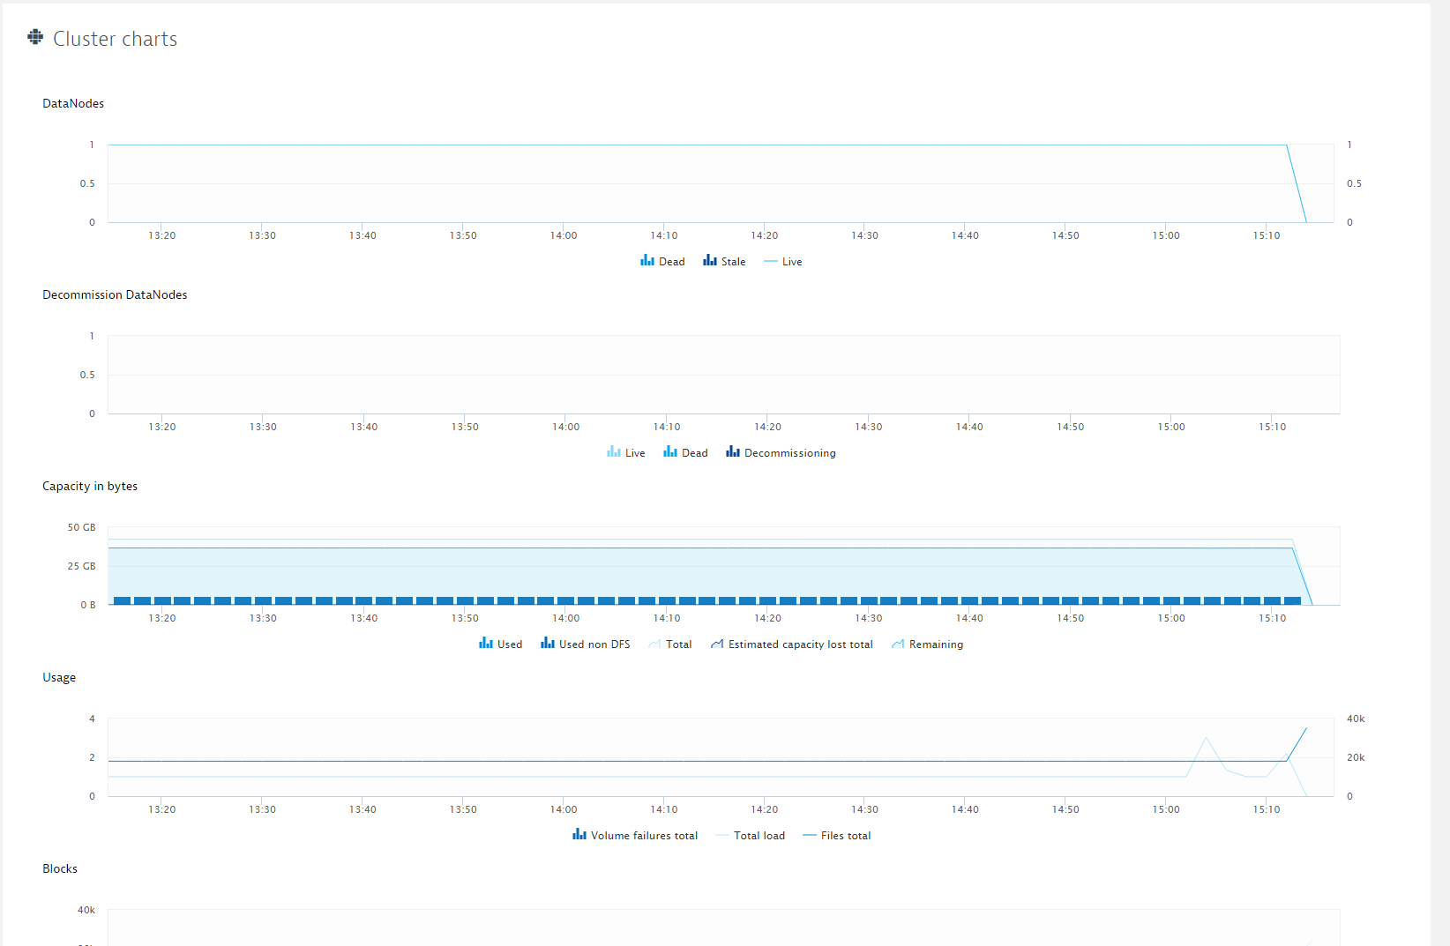Toggle the Used series in Capacity legend
The height and width of the screenshot is (946, 1450).
tap(500, 644)
